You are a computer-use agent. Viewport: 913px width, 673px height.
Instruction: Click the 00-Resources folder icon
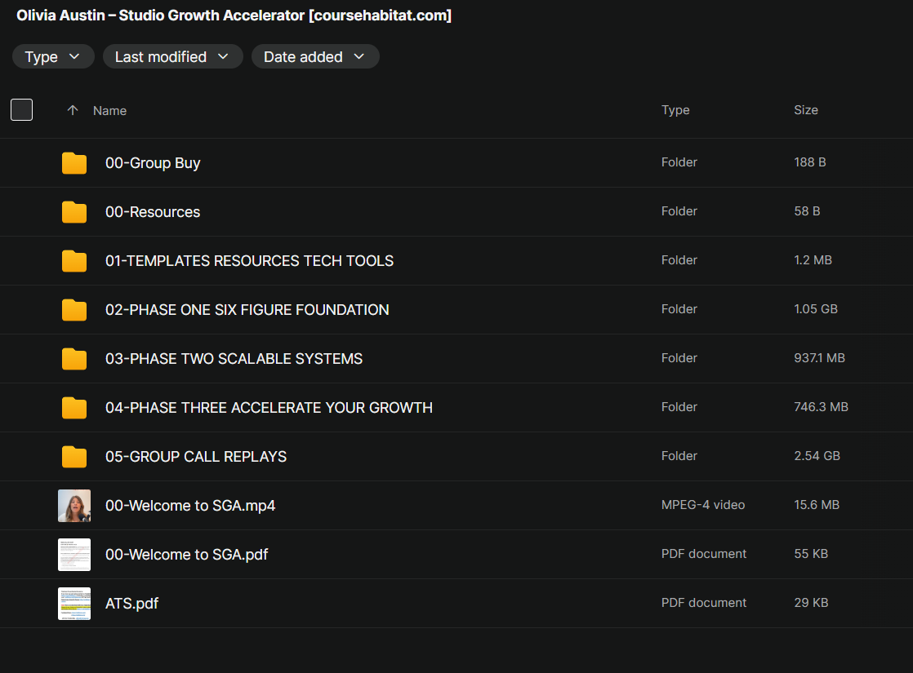[x=74, y=212]
